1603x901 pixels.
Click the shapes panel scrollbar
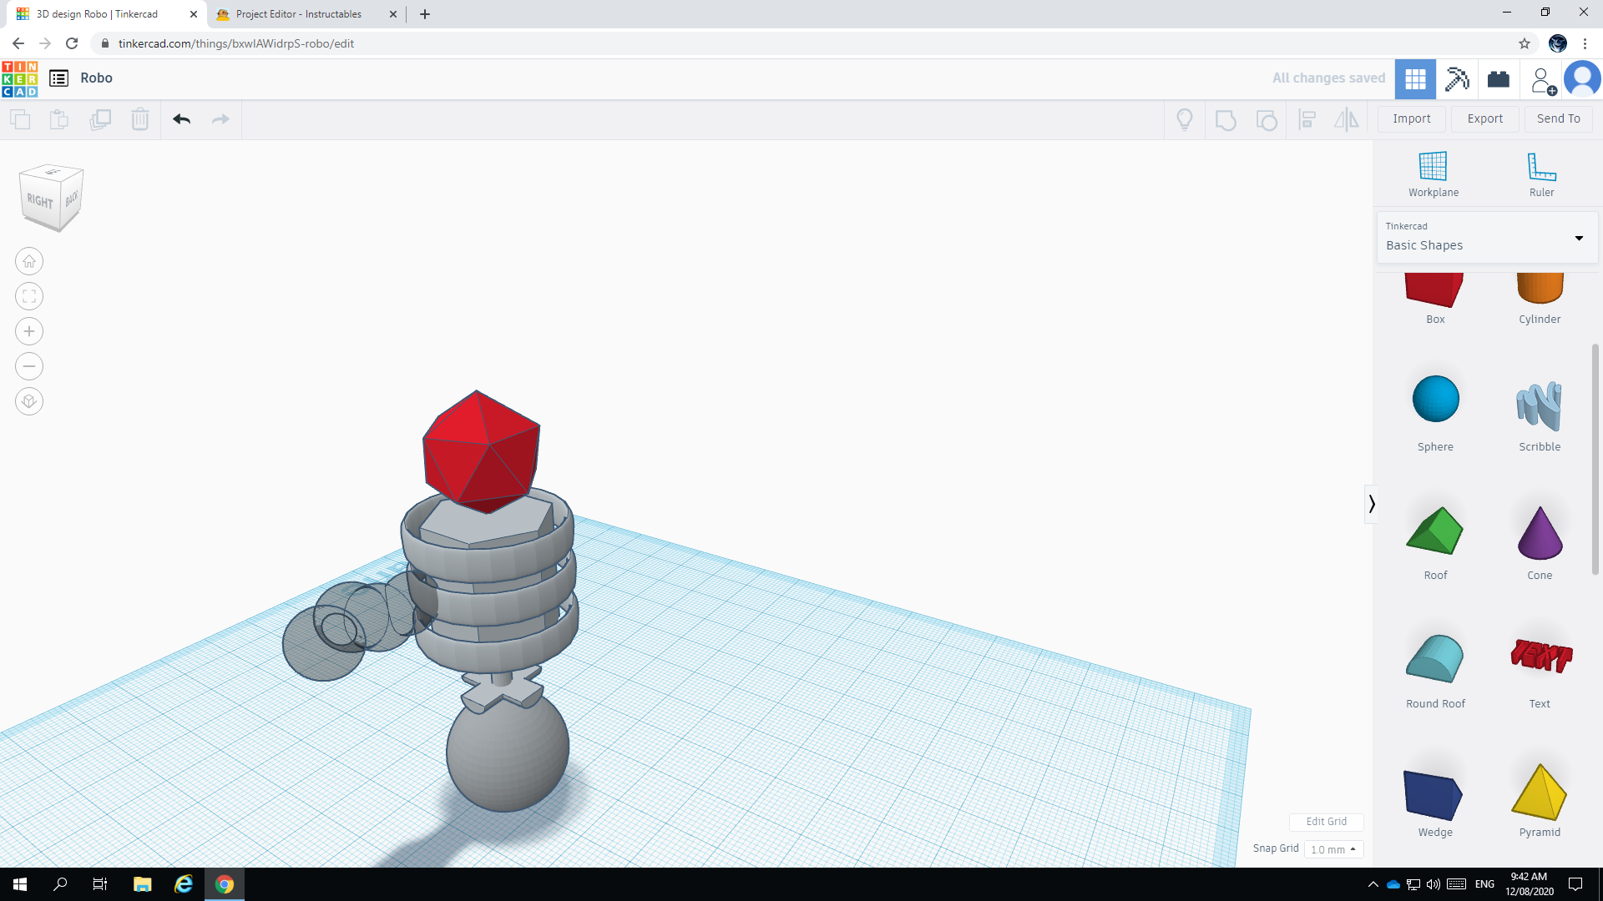(1595, 459)
